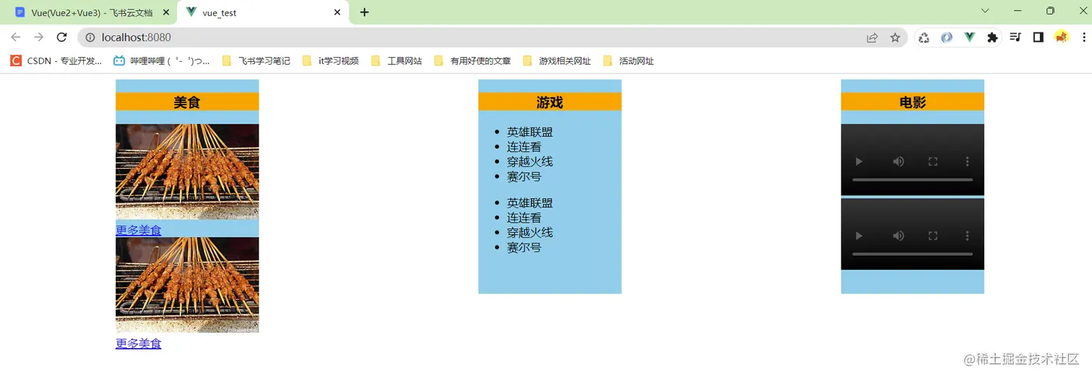
Task: Click the 游戏 category heading
Action: tap(550, 102)
